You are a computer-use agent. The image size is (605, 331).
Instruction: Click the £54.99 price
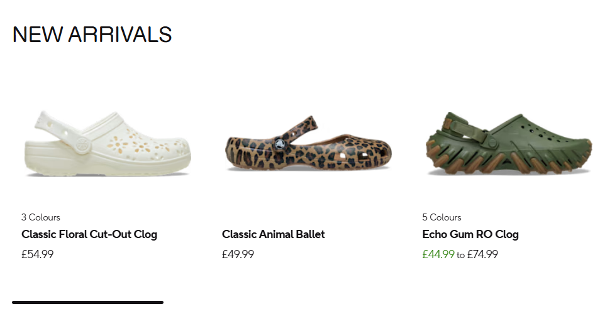click(x=37, y=254)
